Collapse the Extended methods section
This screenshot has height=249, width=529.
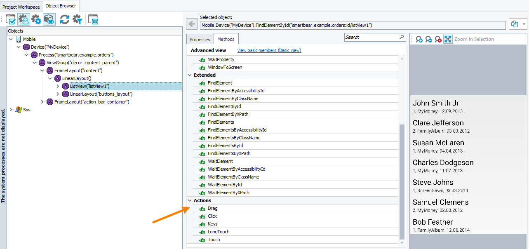point(190,75)
